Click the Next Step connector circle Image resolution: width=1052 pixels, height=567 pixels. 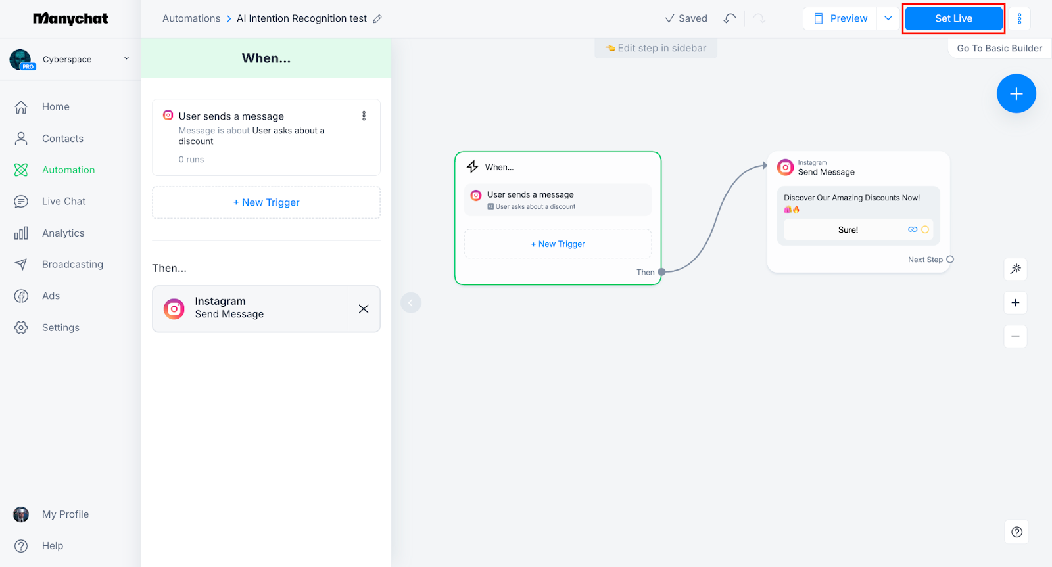pyautogui.click(x=949, y=260)
